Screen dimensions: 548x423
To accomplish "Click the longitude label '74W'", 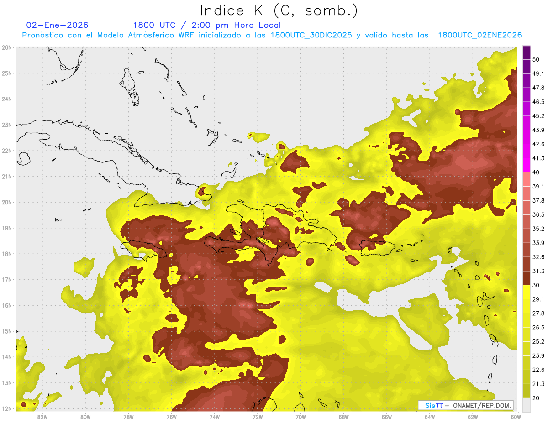I will (x=215, y=417).
